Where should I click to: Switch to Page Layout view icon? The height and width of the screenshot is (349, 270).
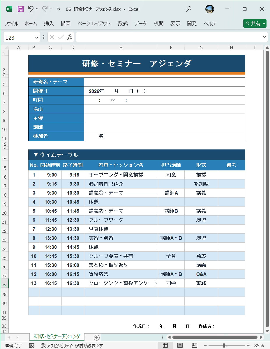[180, 345]
